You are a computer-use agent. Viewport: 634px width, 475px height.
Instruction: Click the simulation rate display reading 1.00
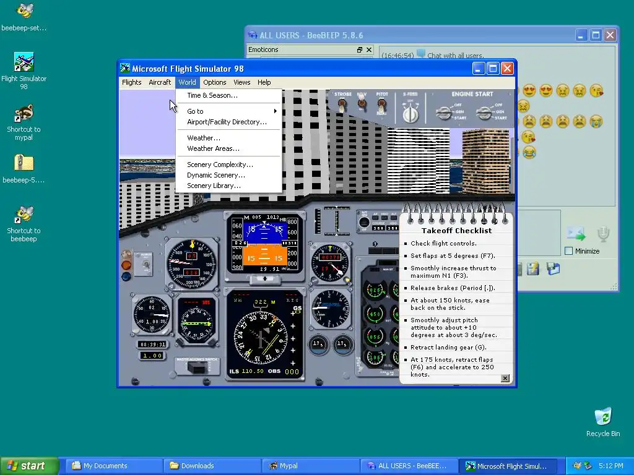(152, 356)
